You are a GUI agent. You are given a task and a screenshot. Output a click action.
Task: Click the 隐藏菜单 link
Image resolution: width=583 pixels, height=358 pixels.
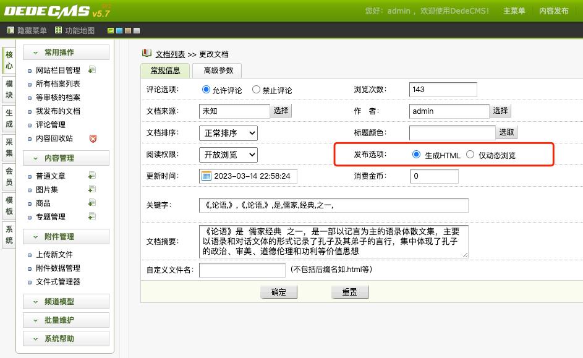(32, 30)
